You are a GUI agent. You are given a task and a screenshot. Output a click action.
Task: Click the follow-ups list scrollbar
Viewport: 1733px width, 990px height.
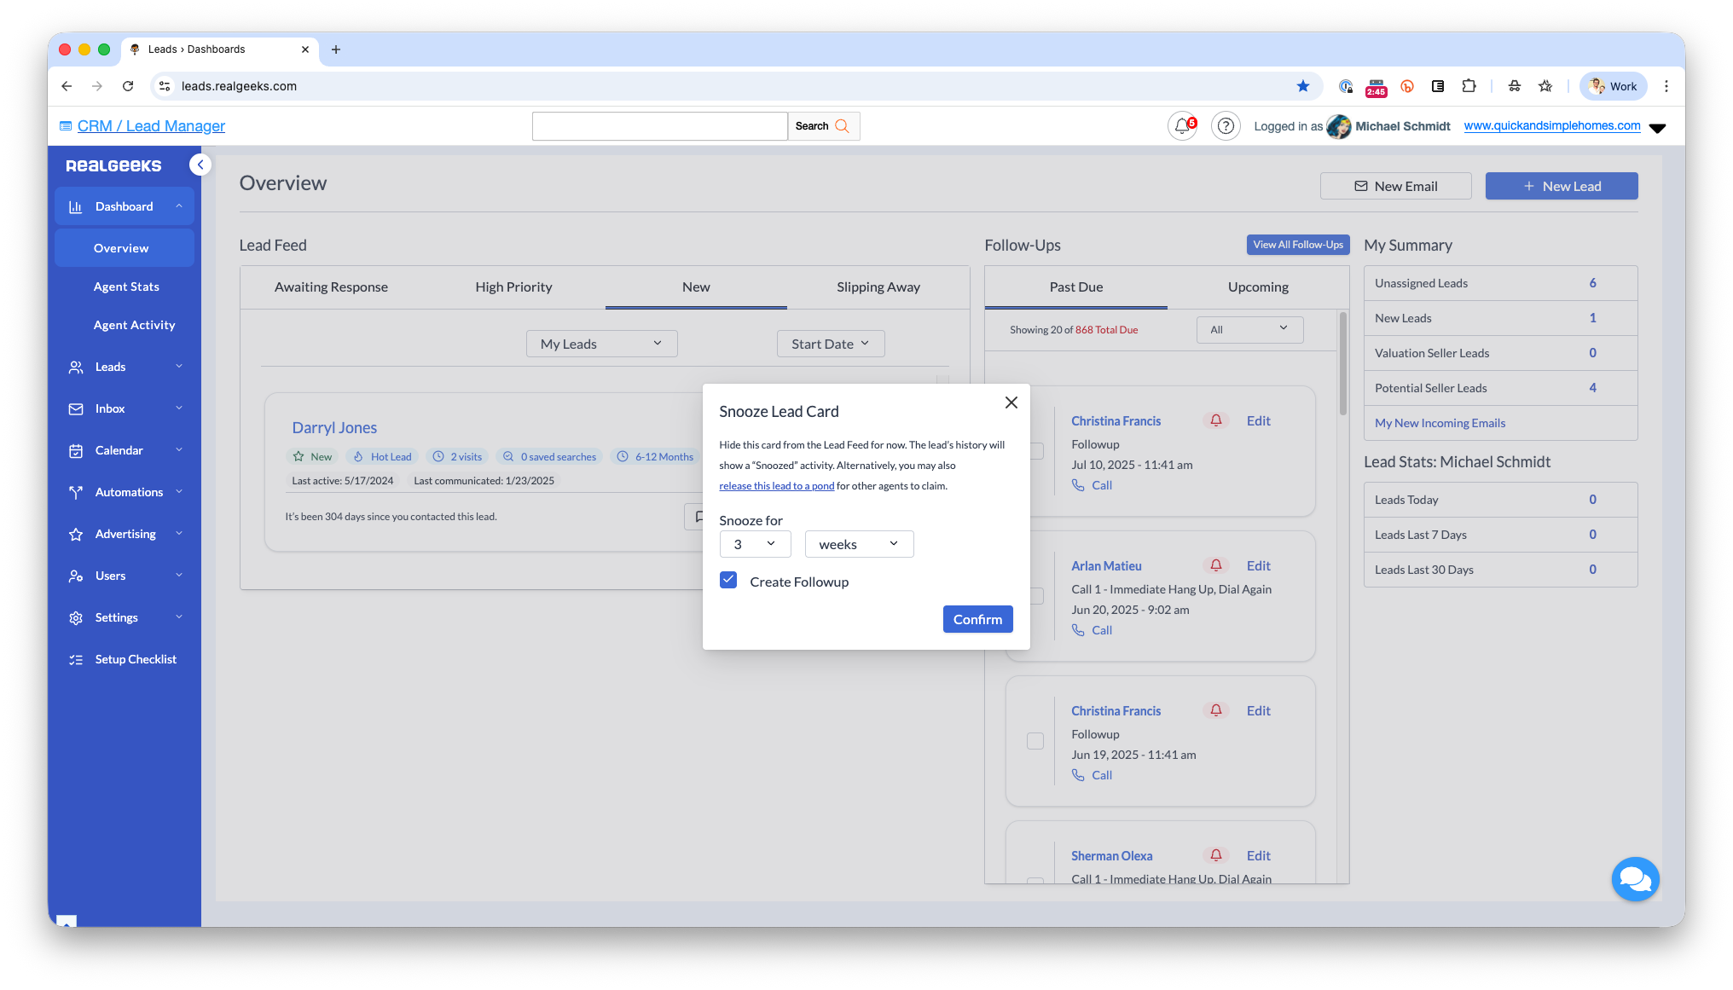(x=1343, y=365)
